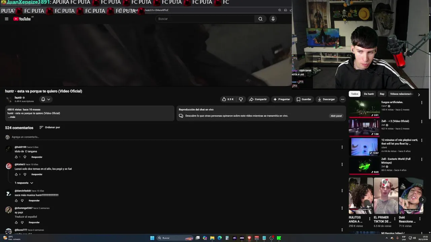Go to the YouTube home logo
The image size is (431, 242).
(x=22, y=19)
